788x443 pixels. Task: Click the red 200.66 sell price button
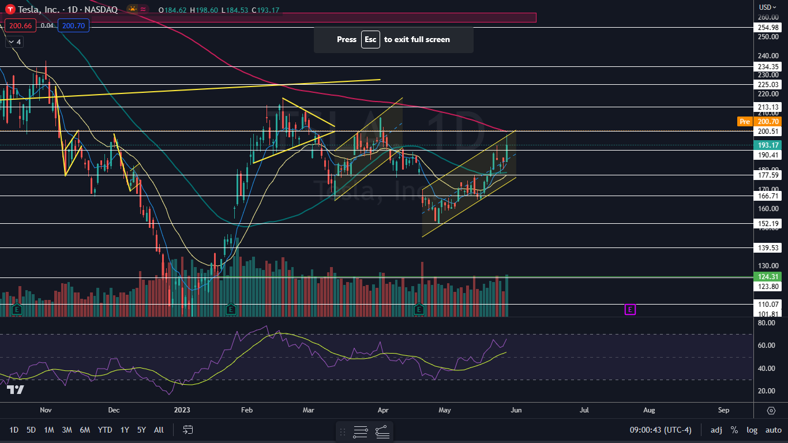point(21,25)
